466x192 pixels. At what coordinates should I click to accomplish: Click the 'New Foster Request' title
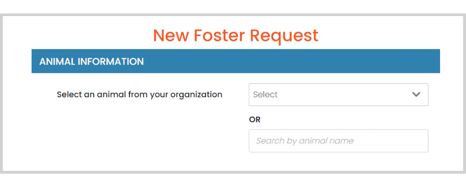(236, 35)
